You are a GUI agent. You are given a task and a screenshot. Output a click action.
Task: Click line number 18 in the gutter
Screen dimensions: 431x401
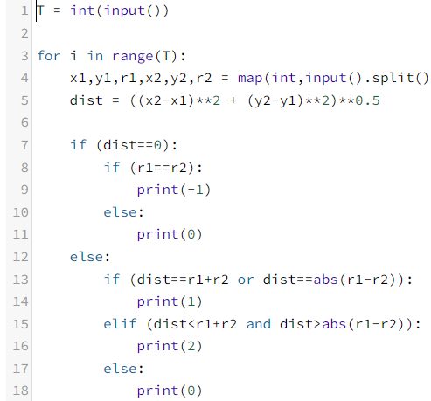click(x=21, y=391)
